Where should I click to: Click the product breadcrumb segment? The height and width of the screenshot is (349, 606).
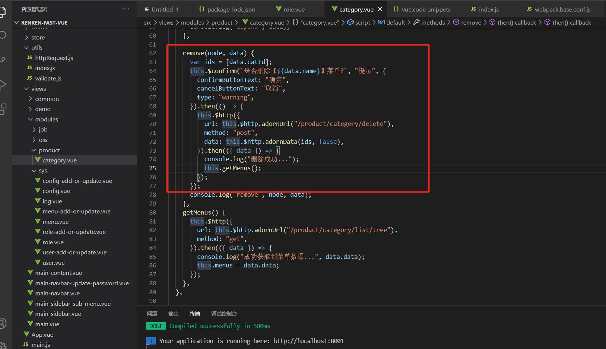222,23
